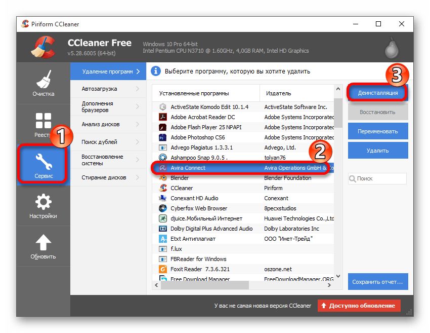Screen dimensions: 430x333
Task: Select the Blender program icon entry
Action: (x=163, y=178)
